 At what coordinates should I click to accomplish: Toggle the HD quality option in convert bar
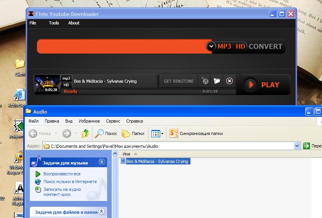(x=240, y=47)
